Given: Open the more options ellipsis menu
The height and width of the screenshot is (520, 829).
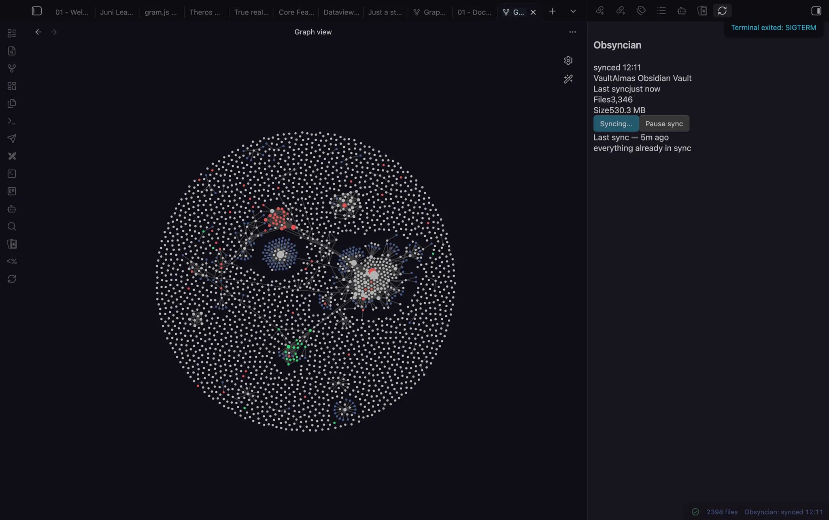Looking at the screenshot, I should pyautogui.click(x=572, y=32).
